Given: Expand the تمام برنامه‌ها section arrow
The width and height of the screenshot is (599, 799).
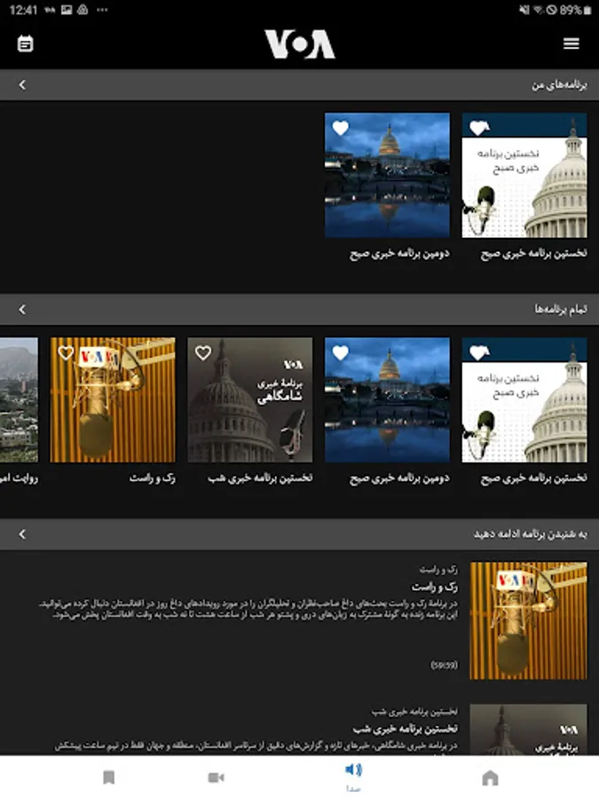Looking at the screenshot, I should [22, 309].
